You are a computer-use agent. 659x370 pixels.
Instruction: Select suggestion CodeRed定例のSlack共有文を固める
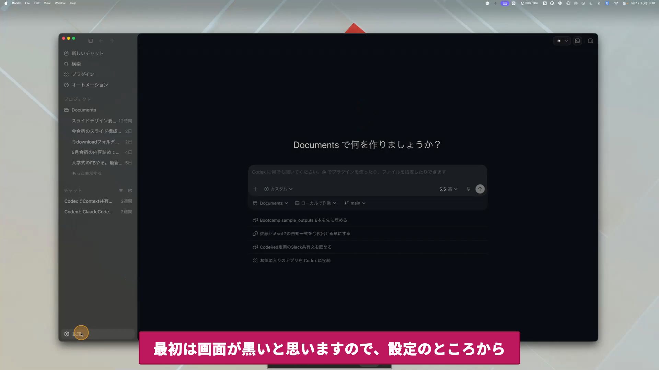click(x=368, y=247)
